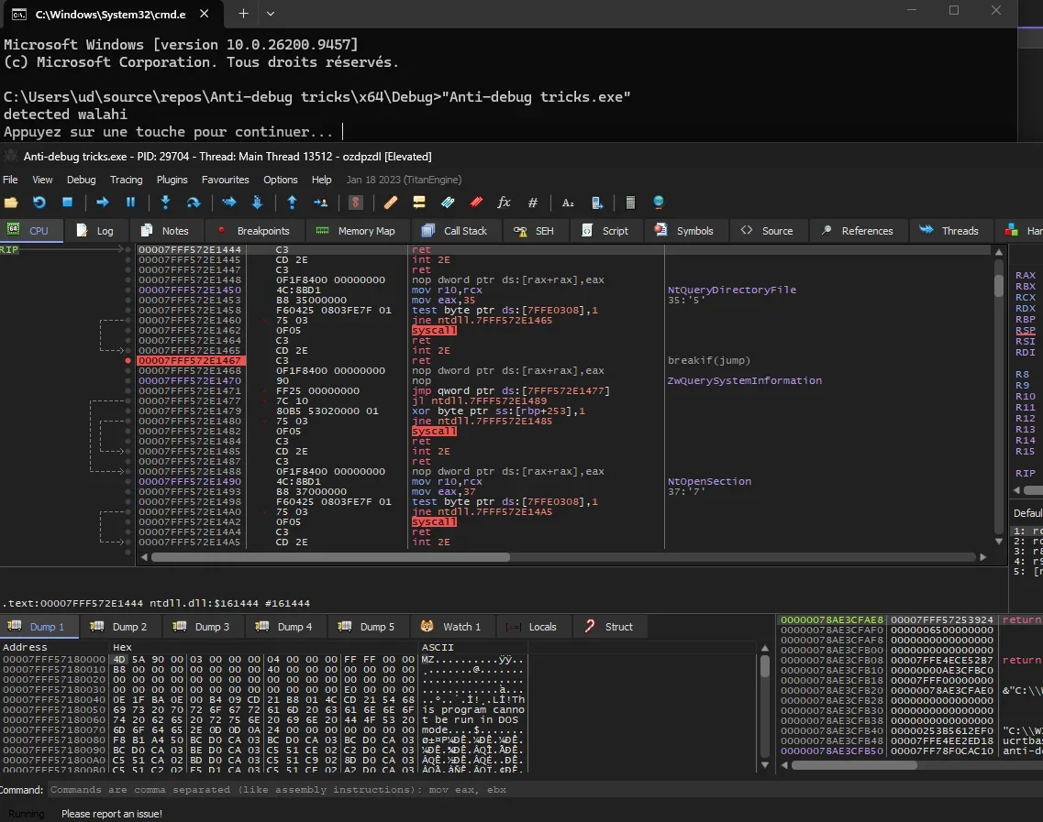Viewport: 1043px width, 822px height.
Task: Add a new terminal tab
Action: pos(243,14)
